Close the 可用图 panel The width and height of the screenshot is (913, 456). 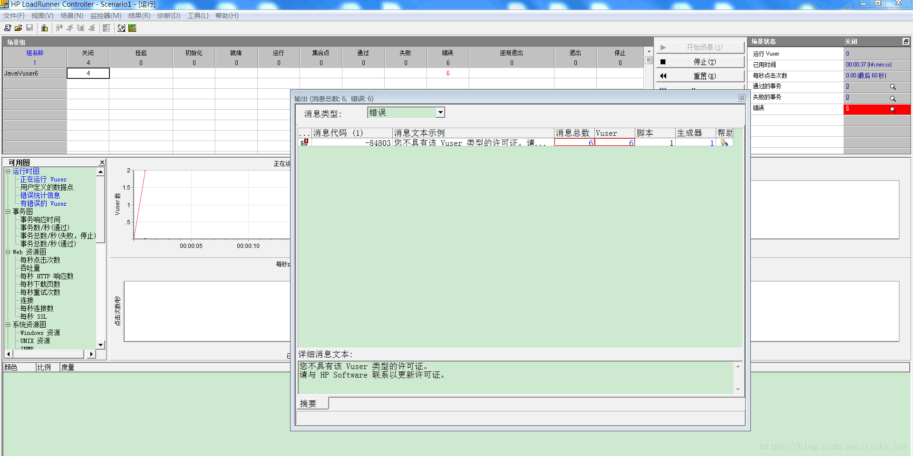pyautogui.click(x=102, y=162)
